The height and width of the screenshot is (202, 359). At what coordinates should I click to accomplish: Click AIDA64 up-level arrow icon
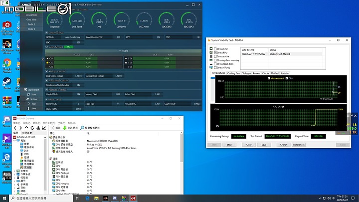(x=26, y=128)
